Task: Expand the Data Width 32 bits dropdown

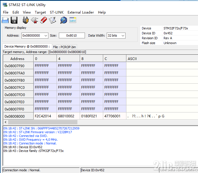Action: pos(123,36)
